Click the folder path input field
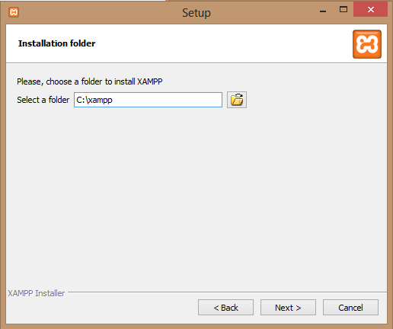393x329 pixels. click(148, 100)
